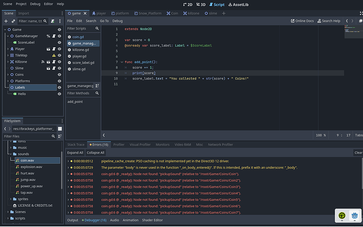Click Godot icon in taskbar
The width and height of the screenshot is (363, 227).
point(355,215)
